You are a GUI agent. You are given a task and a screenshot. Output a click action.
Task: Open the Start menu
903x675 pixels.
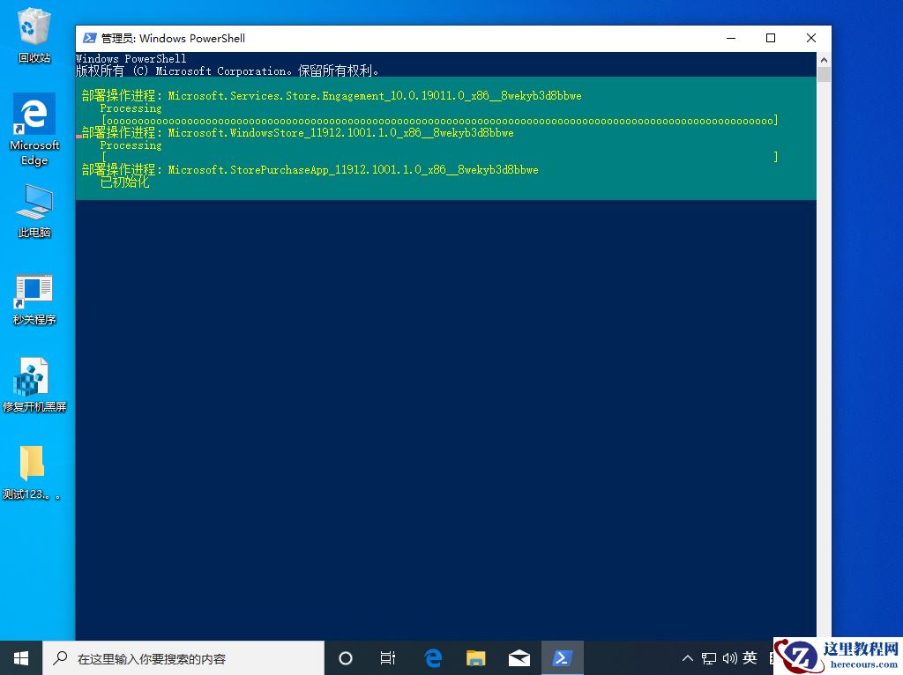19,657
